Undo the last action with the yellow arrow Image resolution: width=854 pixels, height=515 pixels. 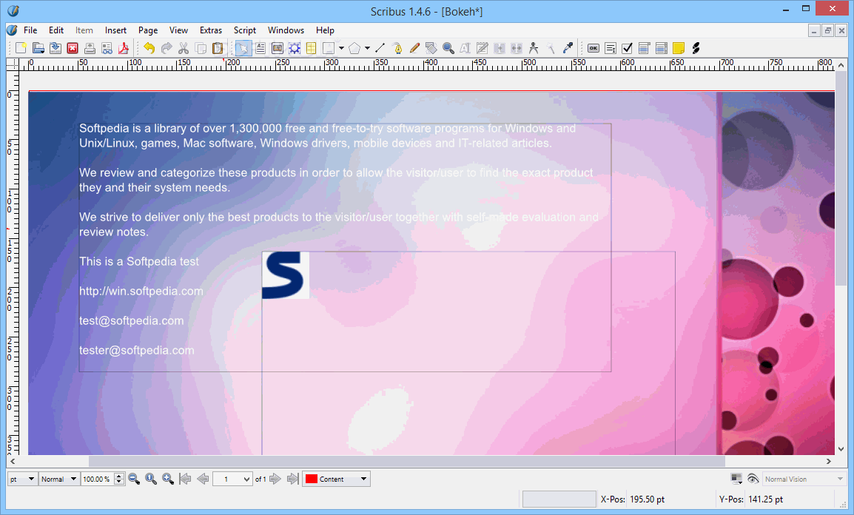(x=149, y=48)
